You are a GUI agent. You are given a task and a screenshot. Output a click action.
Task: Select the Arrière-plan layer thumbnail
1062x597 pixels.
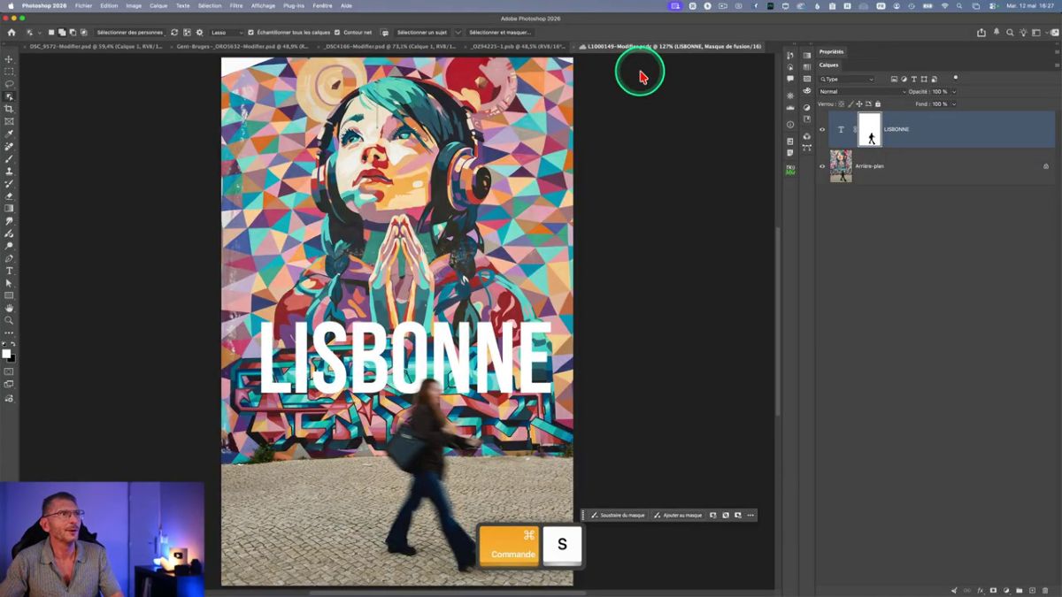[841, 166]
